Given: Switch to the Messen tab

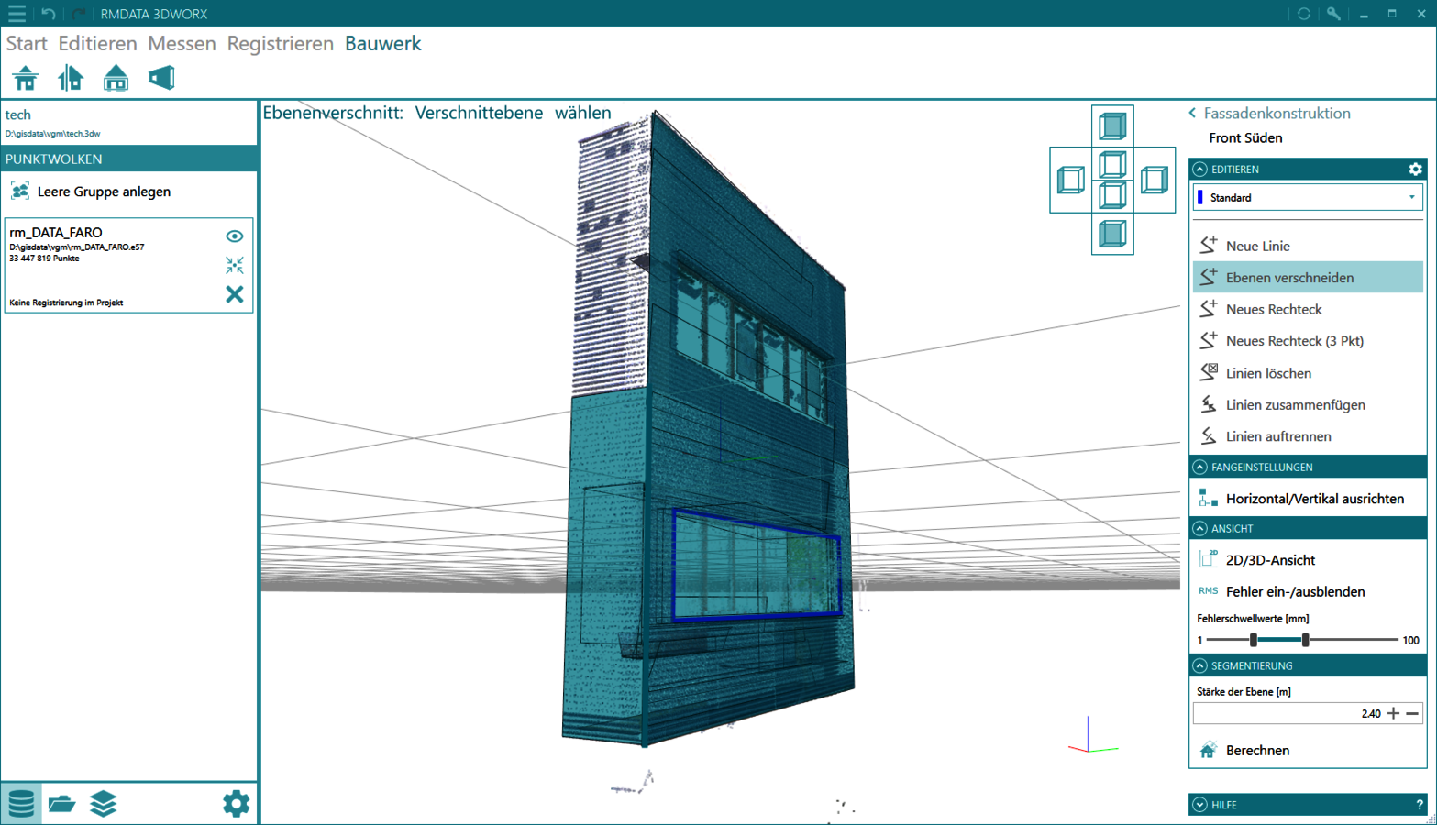Looking at the screenshot, I should click(182, 44).
